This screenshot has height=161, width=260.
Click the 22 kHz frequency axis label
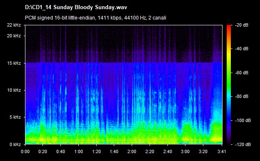click(x=14, y=25)
